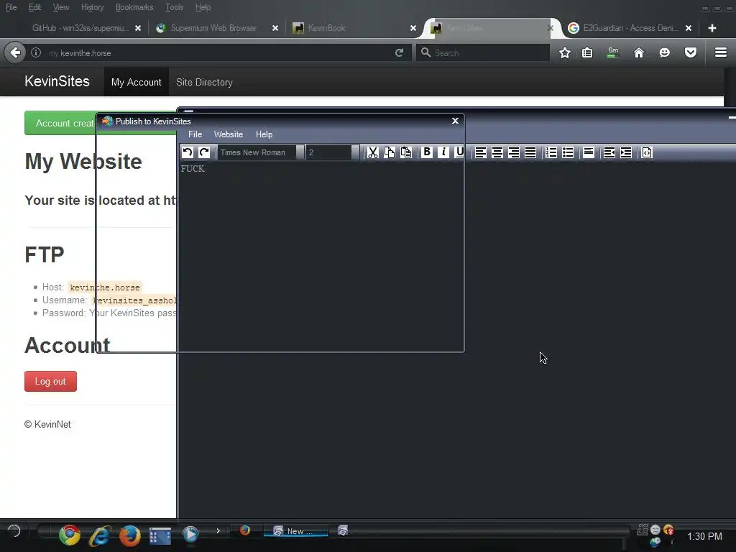
Task: Reload the page with the refresh icon
Action: (399, 52)
